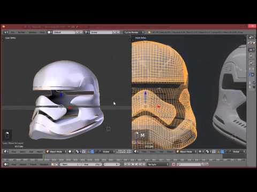257x192 pixels.
Task: Open timeline editor type selector icon
Action: click(6, 164)
